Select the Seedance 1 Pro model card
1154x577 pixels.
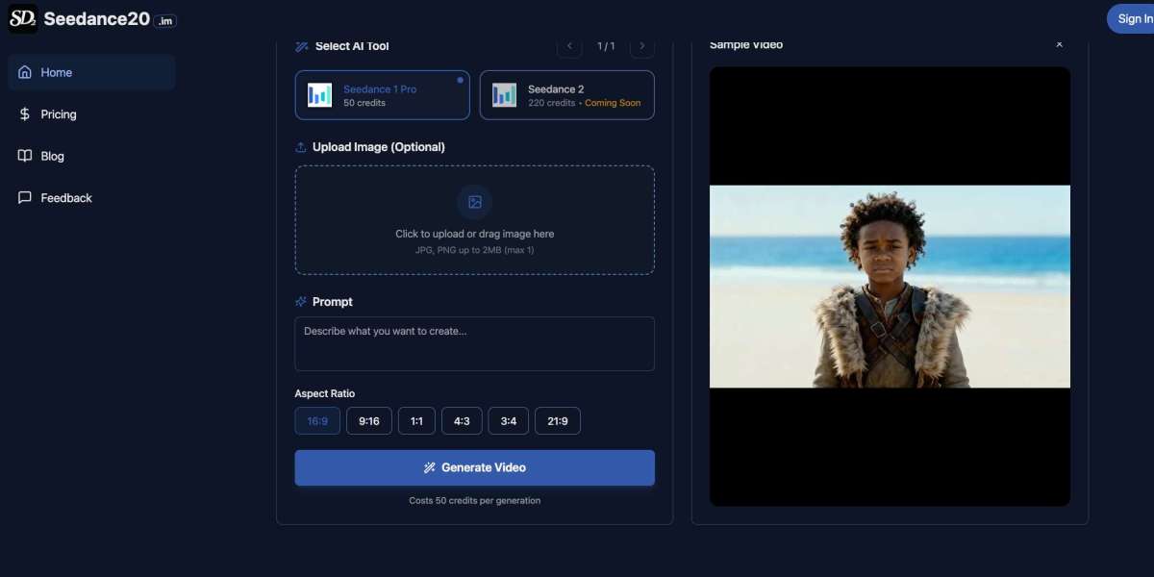pos(382,94)
